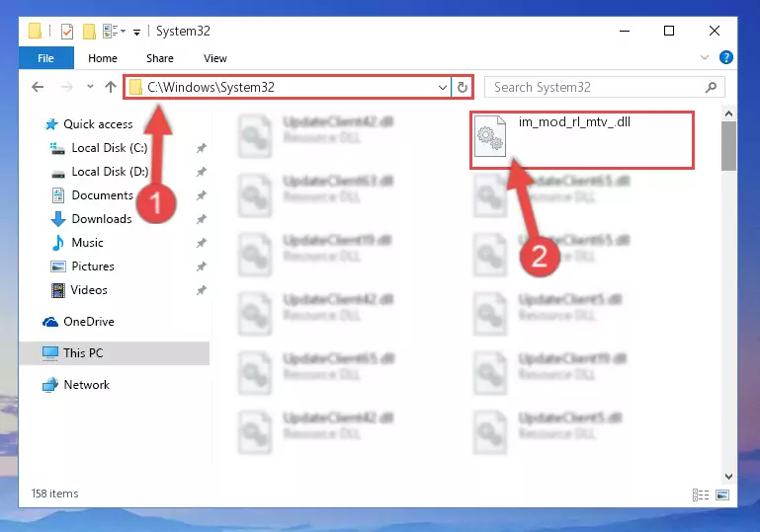Open Documents in Quick access
This screenshot has width=760, height=532.
(102, 195)
